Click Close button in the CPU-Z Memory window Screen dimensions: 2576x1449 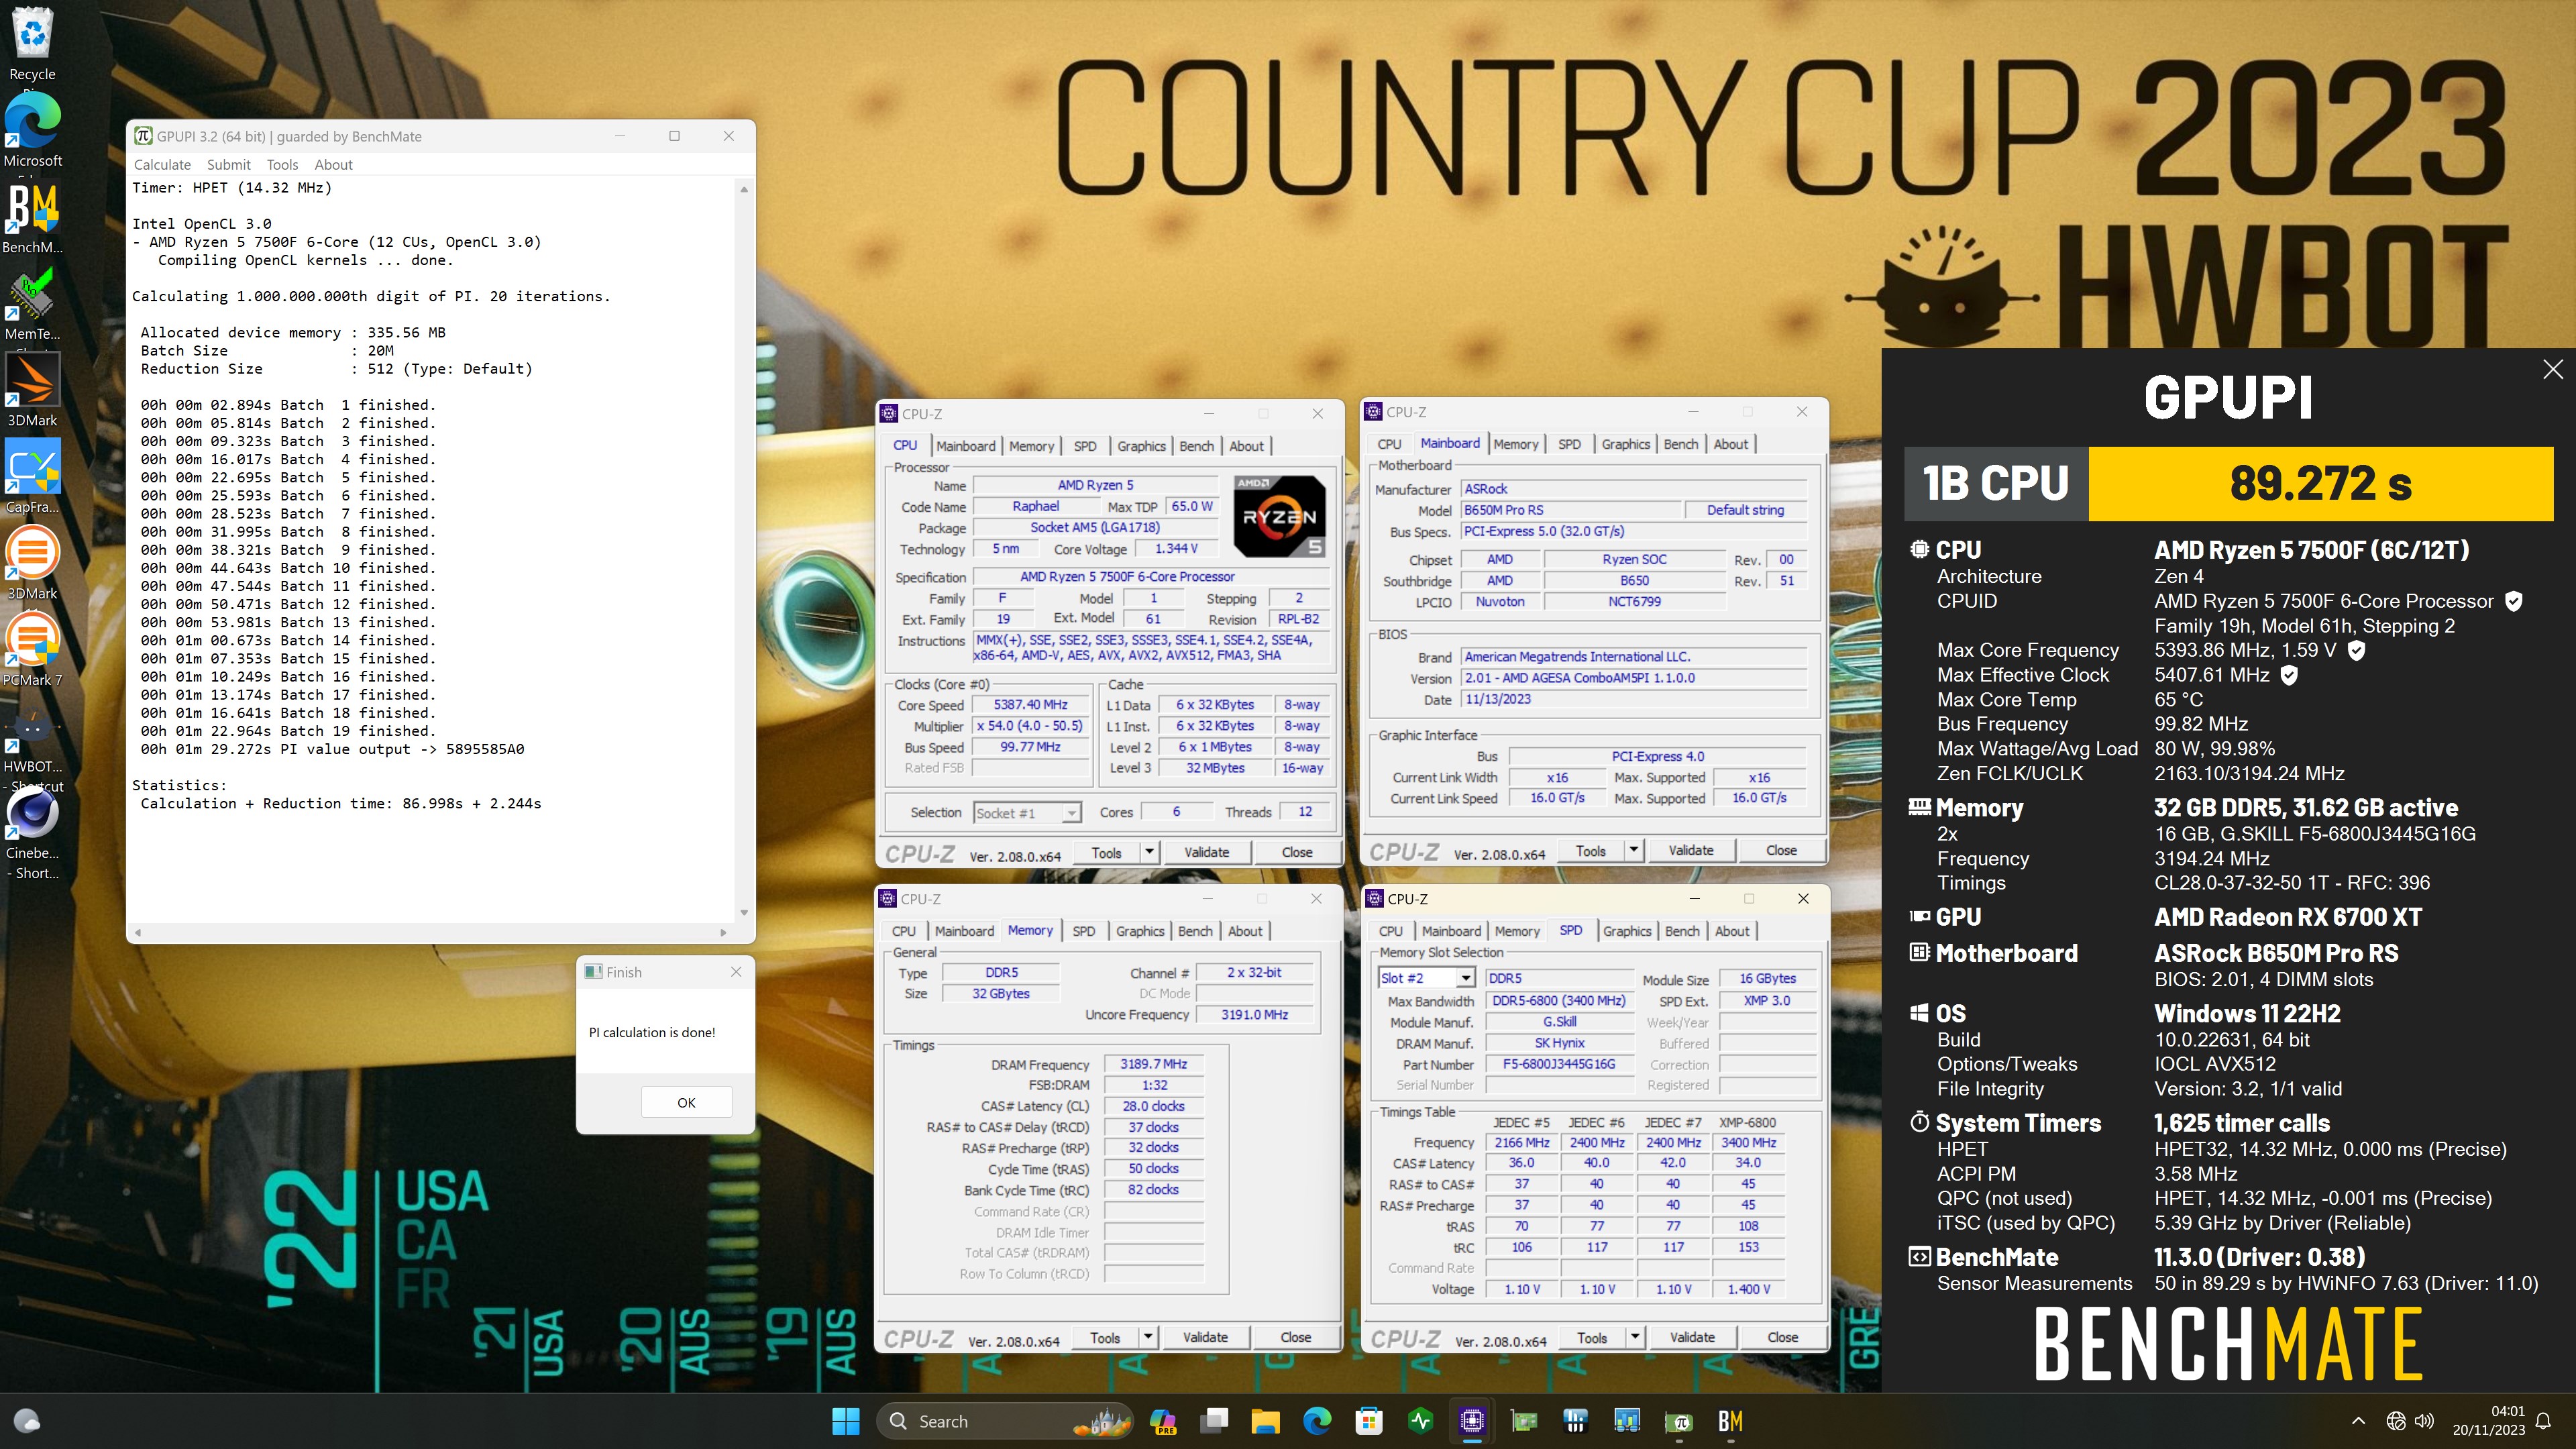pos(1295,1337)
